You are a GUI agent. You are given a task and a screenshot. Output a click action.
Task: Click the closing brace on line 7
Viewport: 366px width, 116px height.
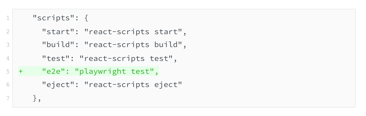(35, 98)
